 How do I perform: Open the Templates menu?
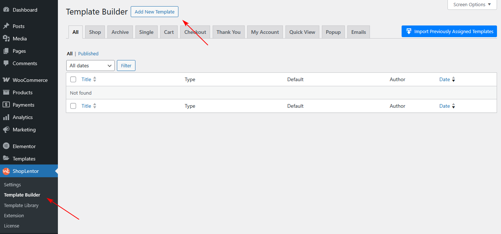coord(29,159)
